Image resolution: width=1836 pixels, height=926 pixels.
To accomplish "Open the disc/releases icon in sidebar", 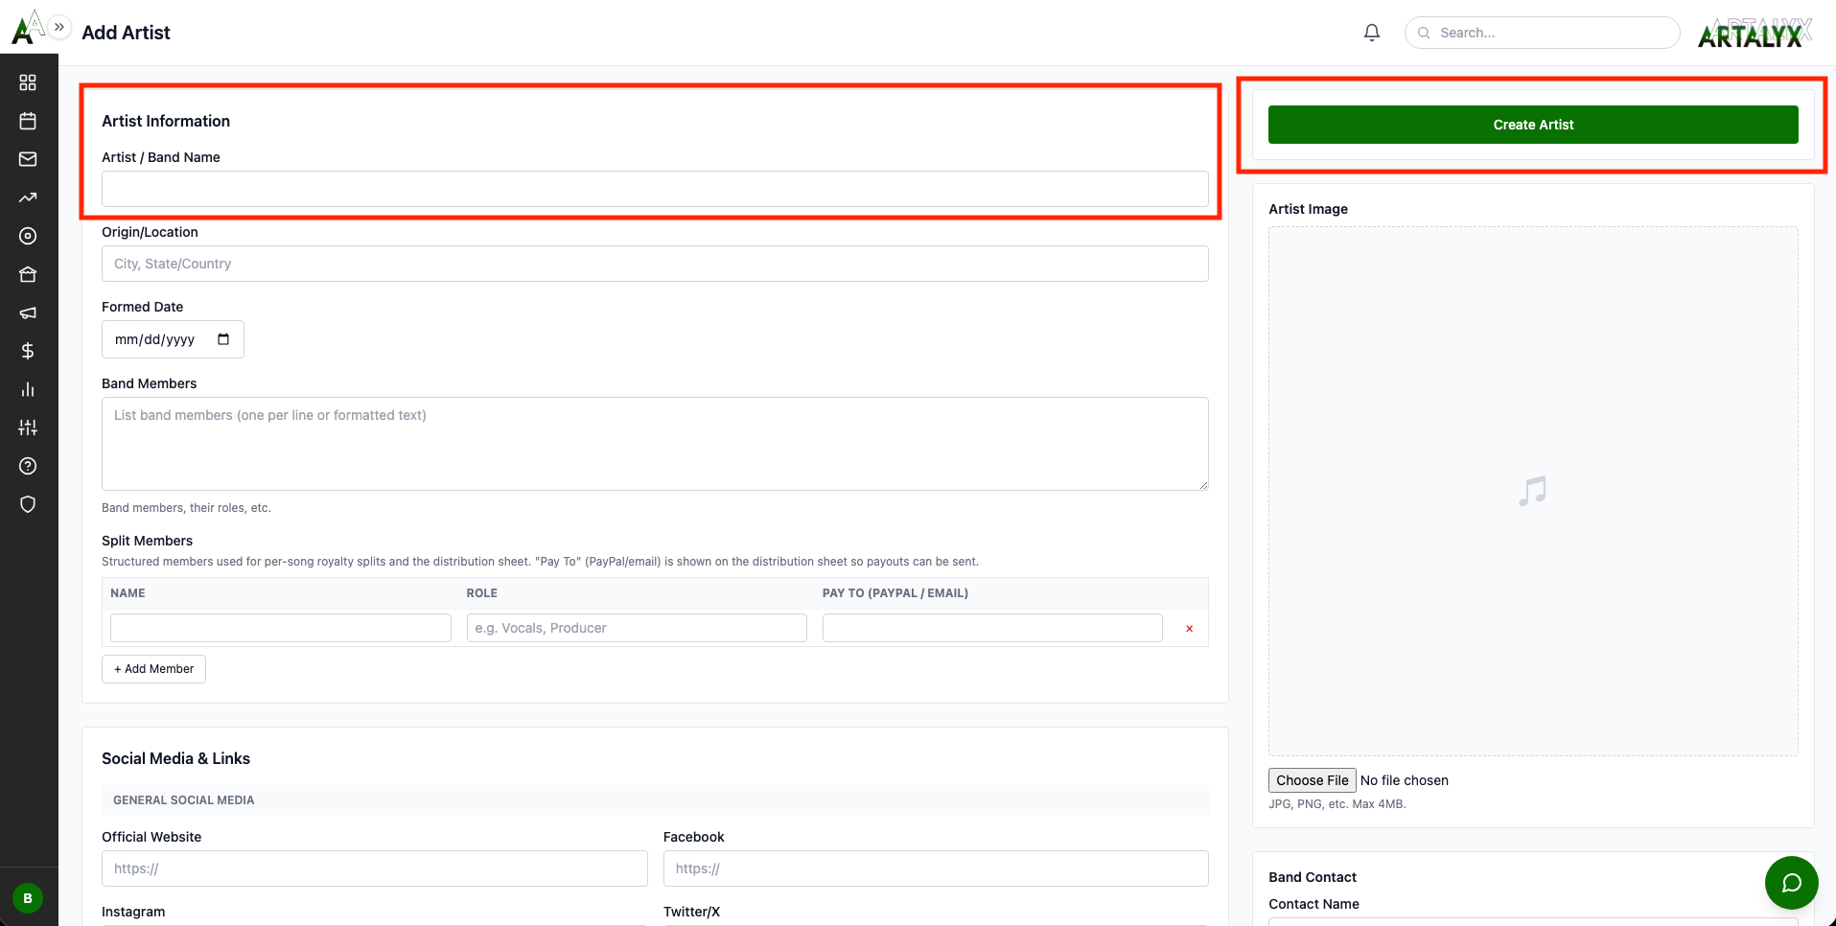I will [28, 236].
